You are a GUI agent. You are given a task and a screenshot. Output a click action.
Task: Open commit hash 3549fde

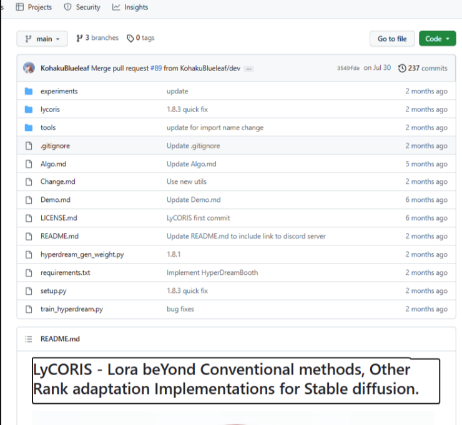click(348, 68)
